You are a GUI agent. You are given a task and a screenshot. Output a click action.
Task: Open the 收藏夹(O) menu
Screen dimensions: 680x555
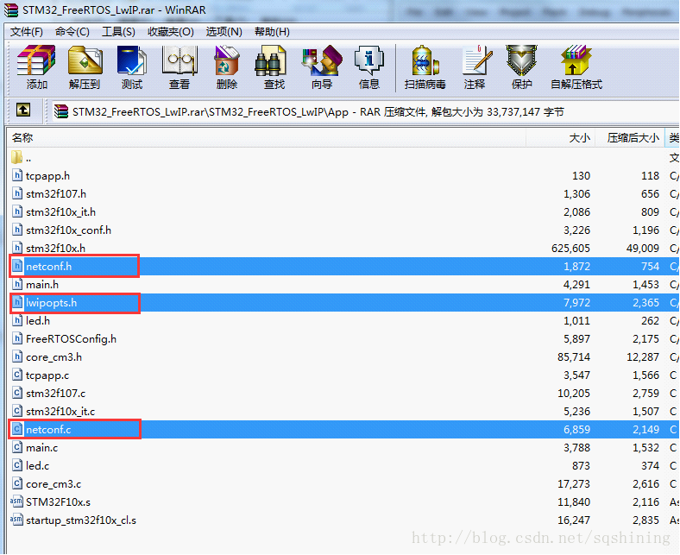[x=171, y=32]
